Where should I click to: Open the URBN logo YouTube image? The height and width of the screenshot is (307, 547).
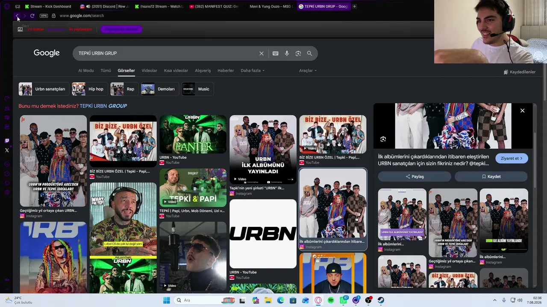(x=263, y=234)
